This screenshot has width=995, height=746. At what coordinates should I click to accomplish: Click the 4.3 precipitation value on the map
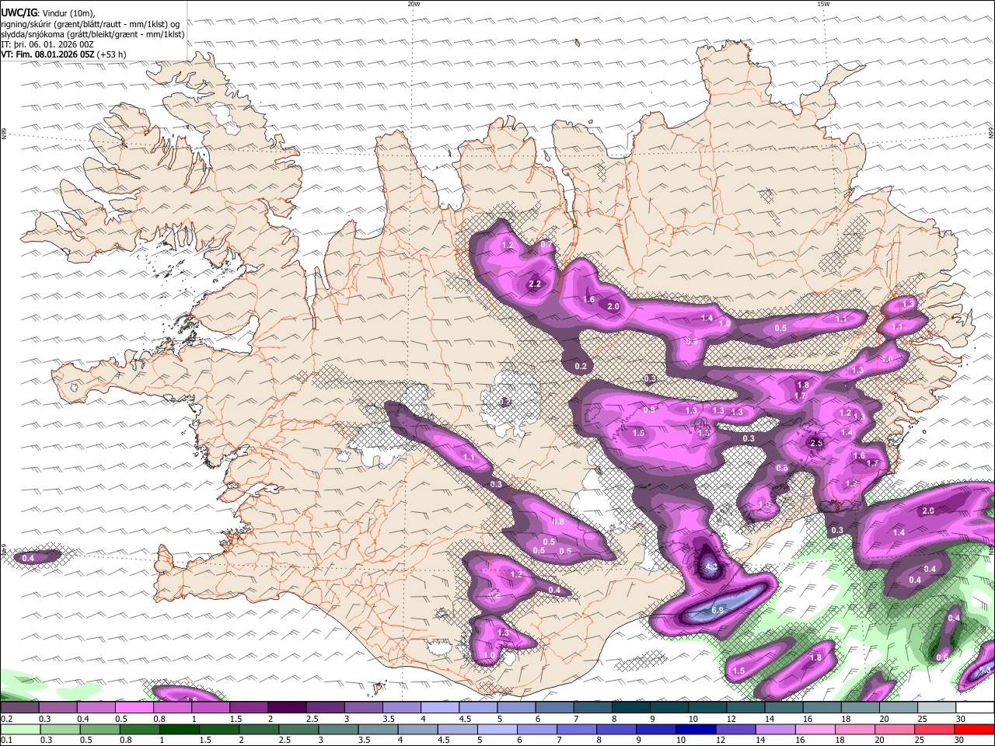(x=710, y=567)
